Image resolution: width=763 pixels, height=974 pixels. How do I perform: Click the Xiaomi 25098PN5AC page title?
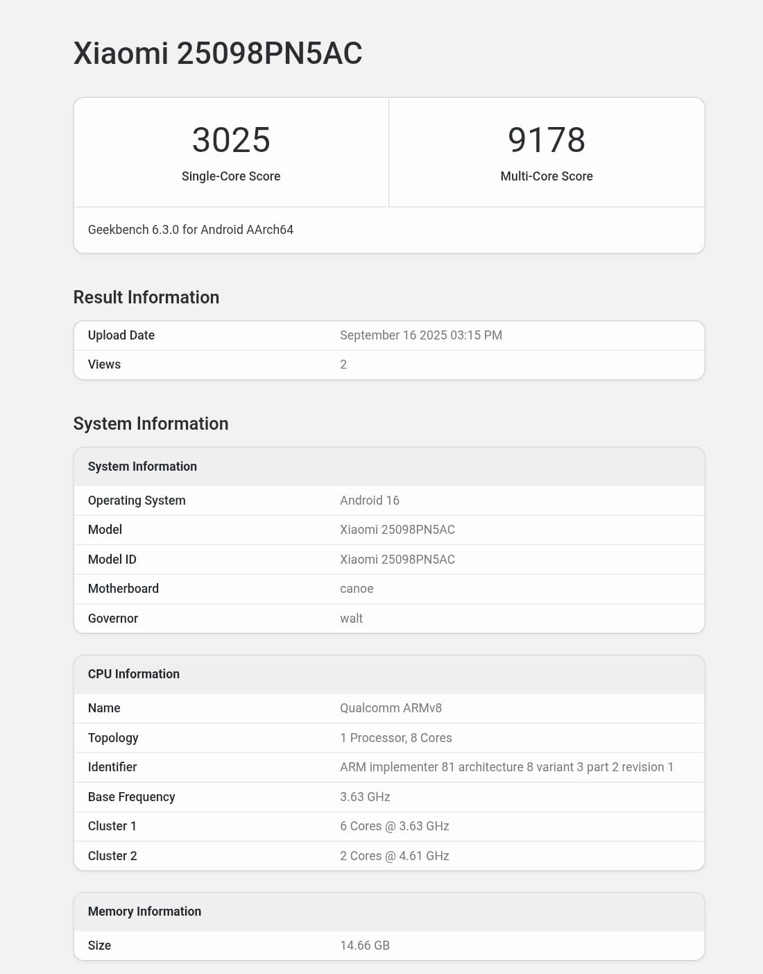click(218, 53)
